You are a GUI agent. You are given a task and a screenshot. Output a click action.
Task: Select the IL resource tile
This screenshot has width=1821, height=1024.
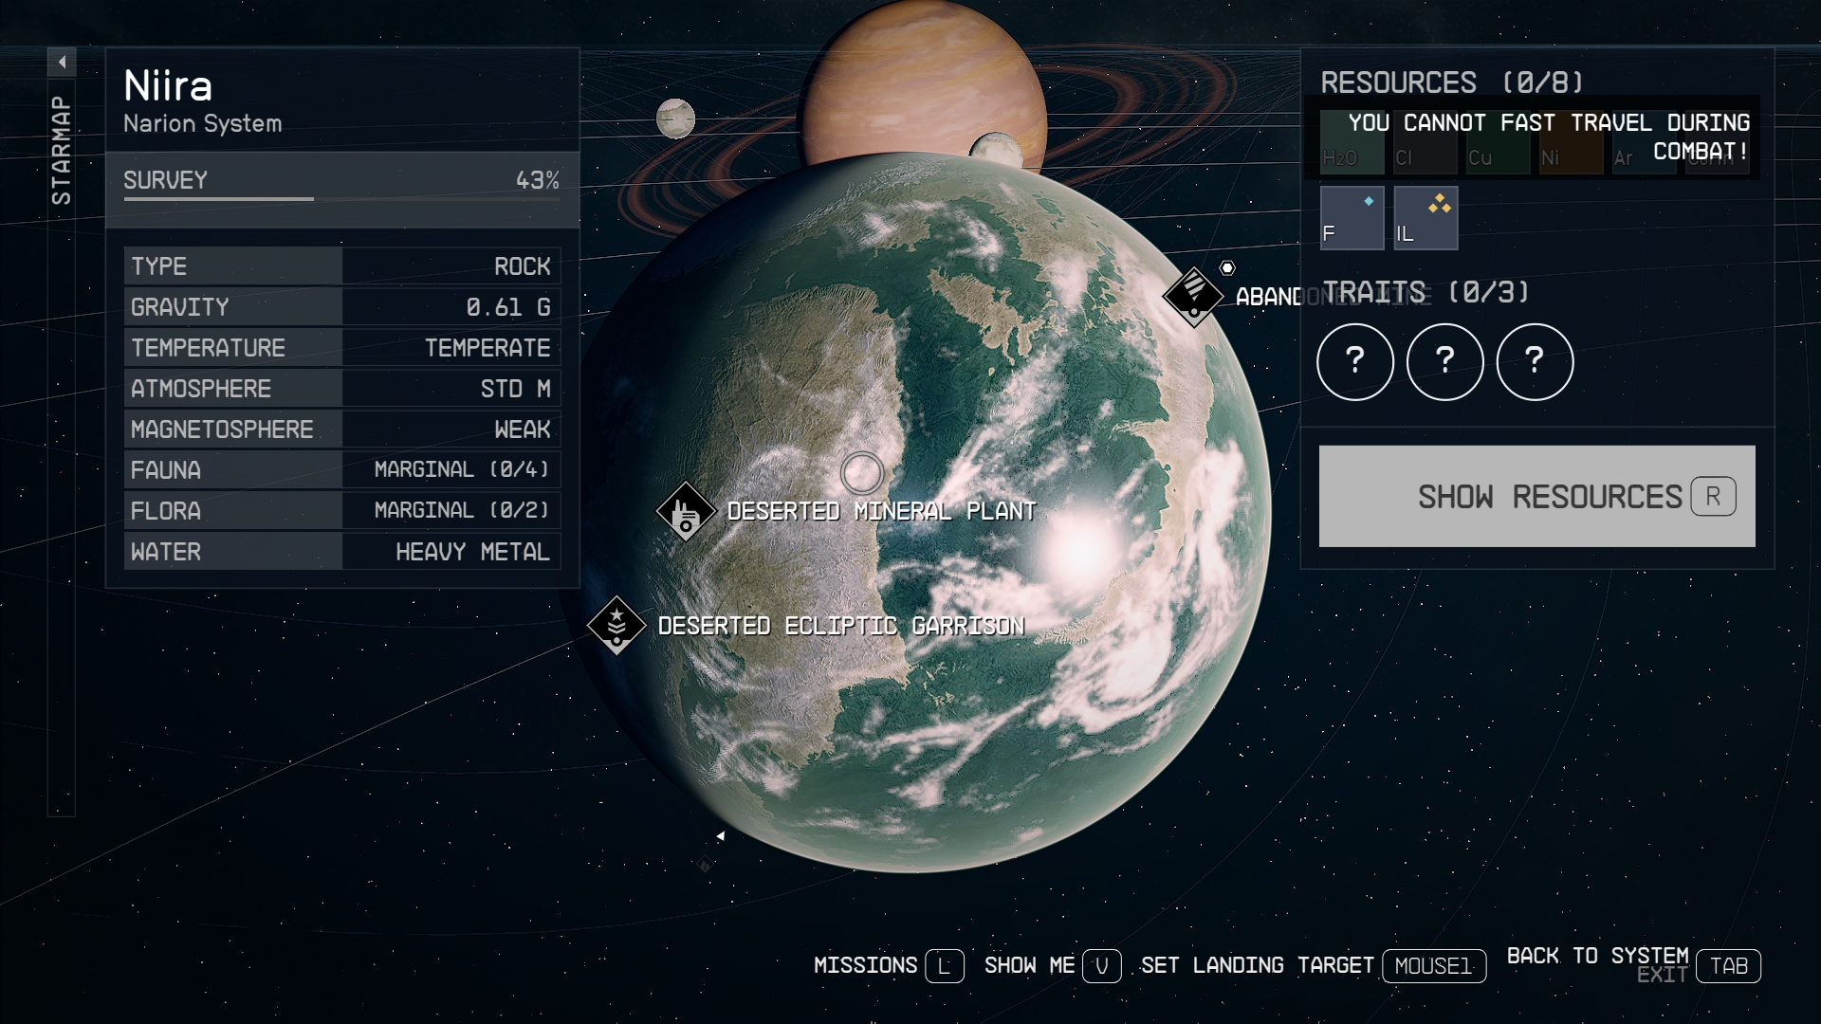click(1426, 218)
